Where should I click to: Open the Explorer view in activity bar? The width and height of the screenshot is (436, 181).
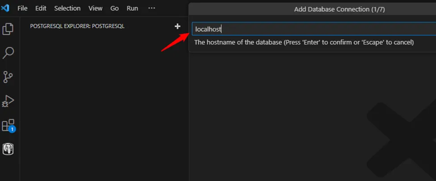click(8, 29)
